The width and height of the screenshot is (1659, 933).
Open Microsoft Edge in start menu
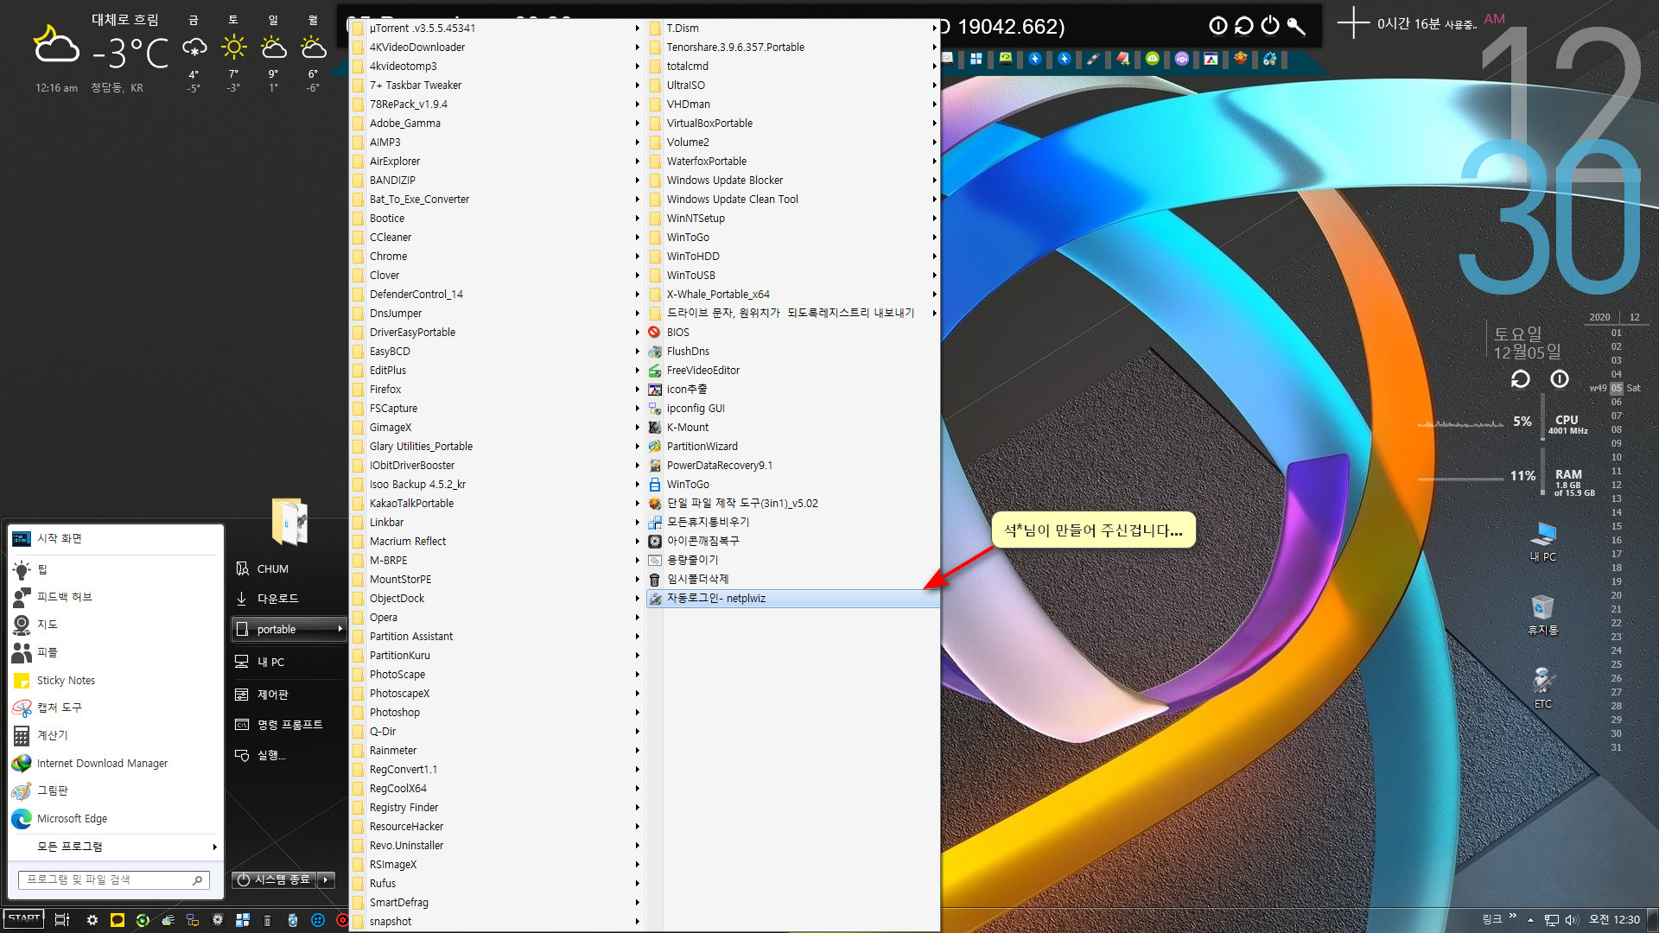pyautogui.click(x=114, y=819)
